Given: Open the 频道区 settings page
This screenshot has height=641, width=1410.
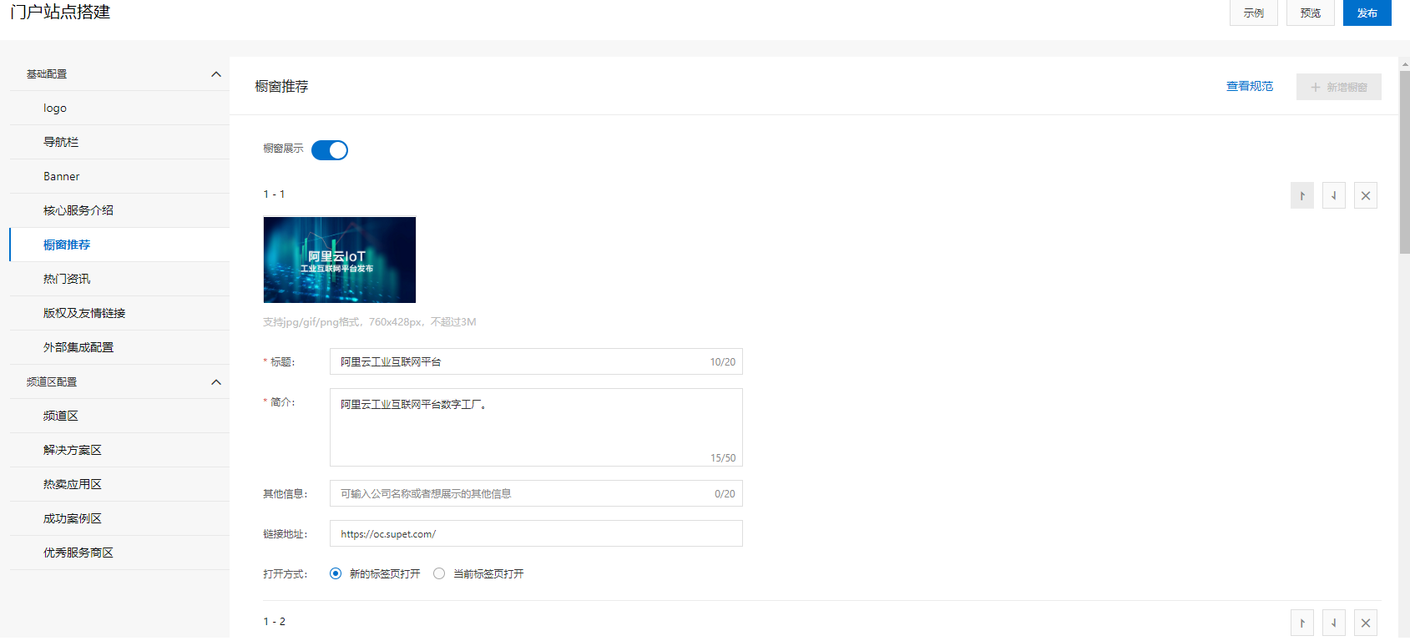Looking at the screenshot, I should [x=119, y=416].
